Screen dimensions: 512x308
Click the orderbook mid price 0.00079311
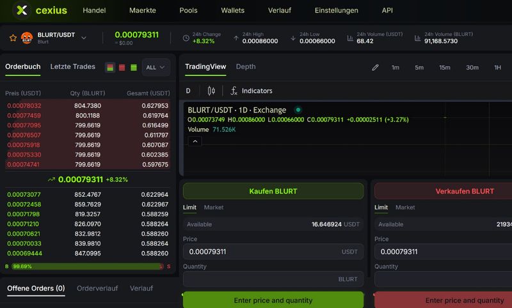(81, 180)
